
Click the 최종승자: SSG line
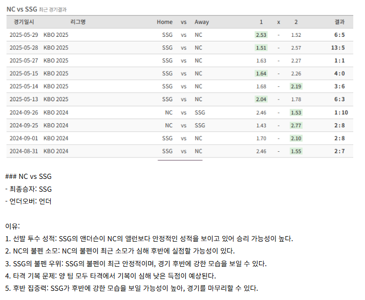[28, 189]
